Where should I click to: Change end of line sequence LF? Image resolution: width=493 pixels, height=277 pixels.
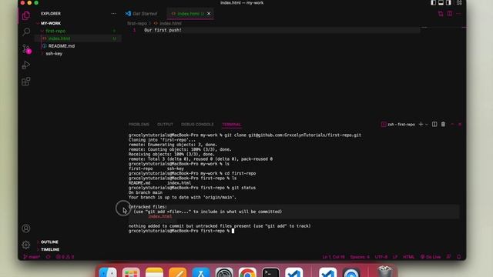(395, 257)
